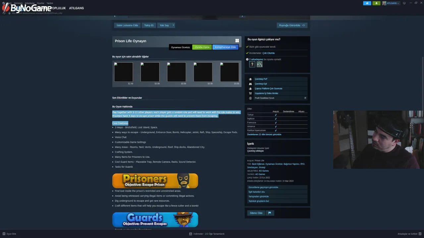Screen dimensions: 424x238
Task: Click the green Oyunu Oyna button
Action: pyautogui.click(x=202, y=47)
